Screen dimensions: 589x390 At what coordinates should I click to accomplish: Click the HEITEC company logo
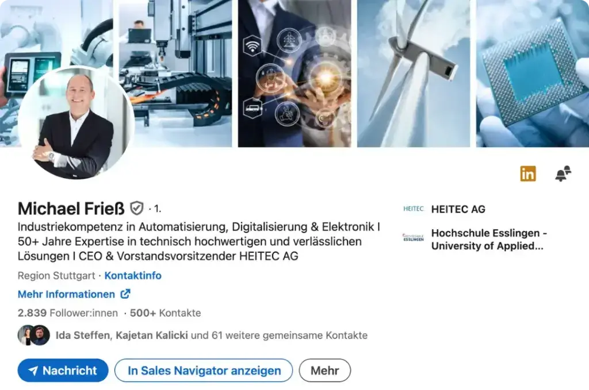pos(413,209)
